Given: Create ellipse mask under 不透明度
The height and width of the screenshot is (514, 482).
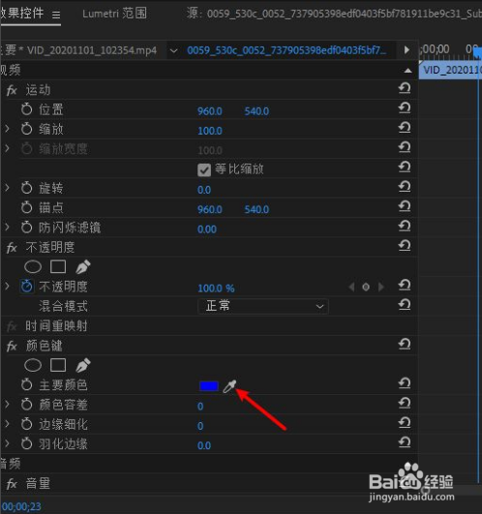Looking at the screenshot, I should [x=33, y=267].
